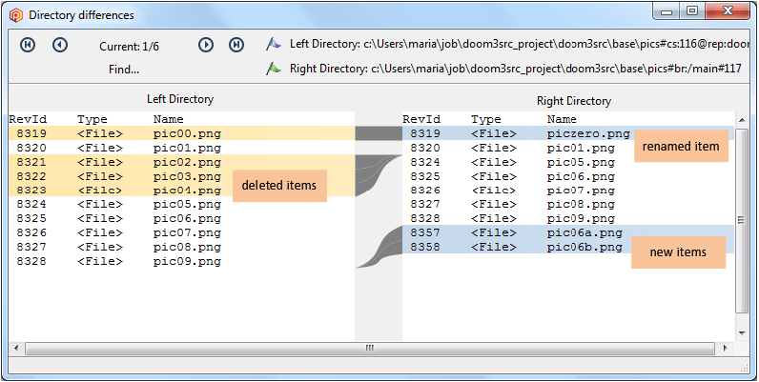Click RevId 8358 in Right Directory
Image resolution: width=759 pixels, height=382 pixels.
point(425,247)
